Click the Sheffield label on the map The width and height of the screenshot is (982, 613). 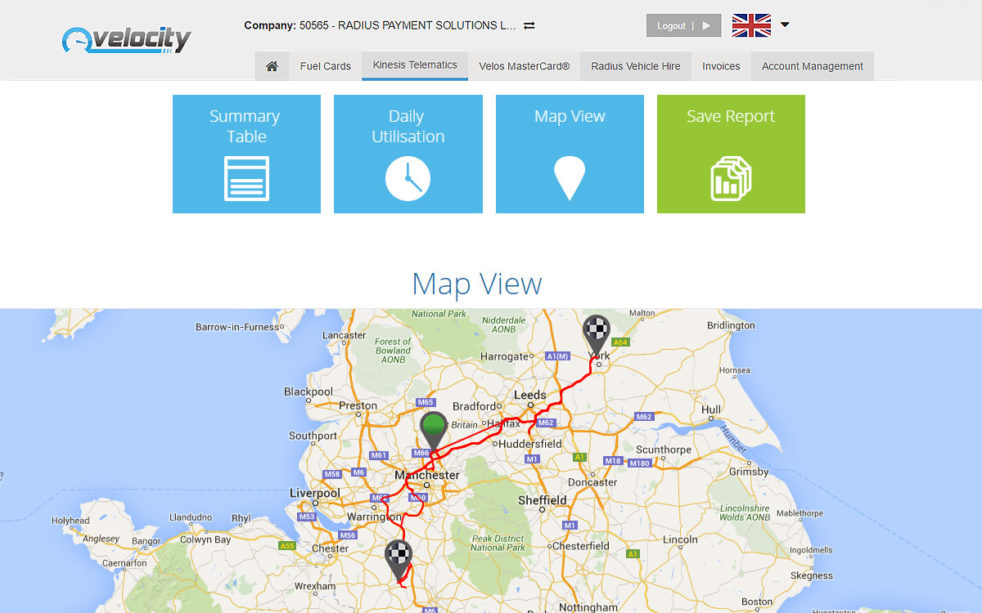click(x=543, y=499)
